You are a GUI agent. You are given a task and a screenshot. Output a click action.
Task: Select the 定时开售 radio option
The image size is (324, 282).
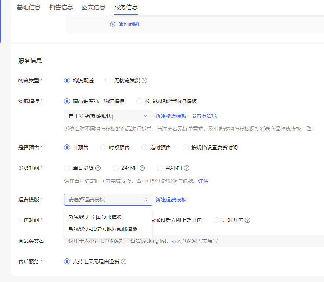(x=216, y=220)
